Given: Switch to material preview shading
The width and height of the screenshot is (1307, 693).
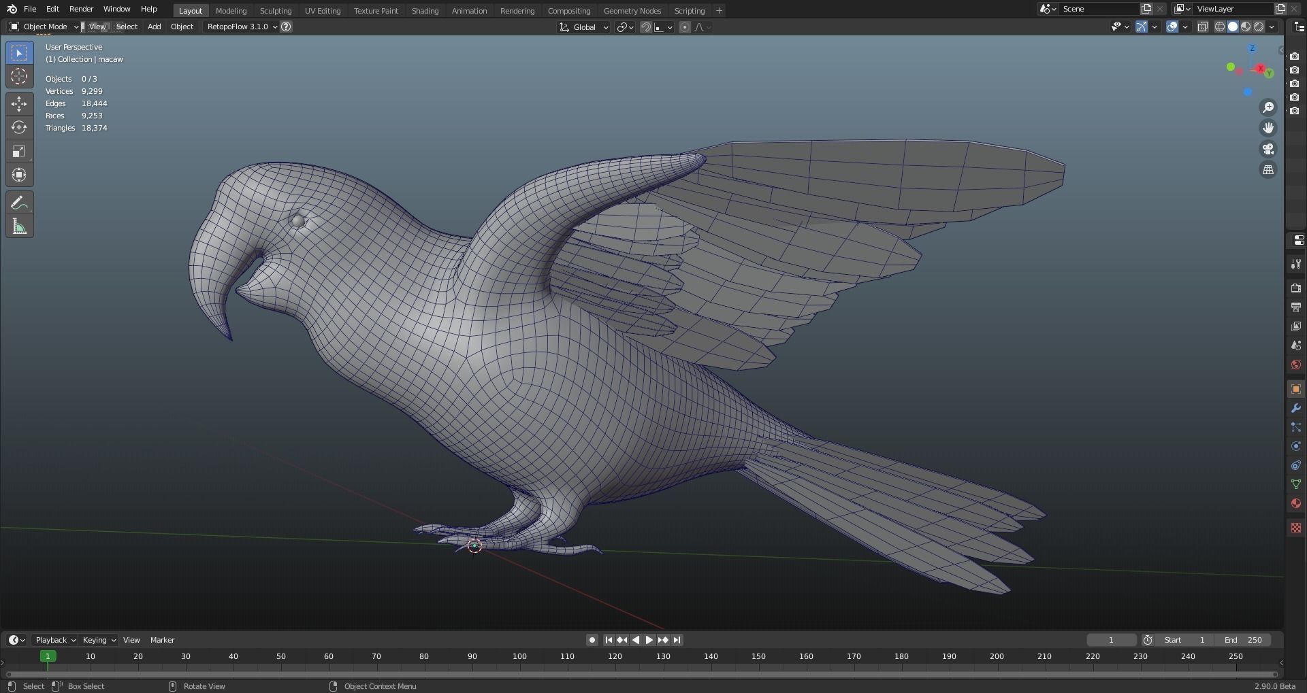Looking at the screenshot, I should (1246, 27).
